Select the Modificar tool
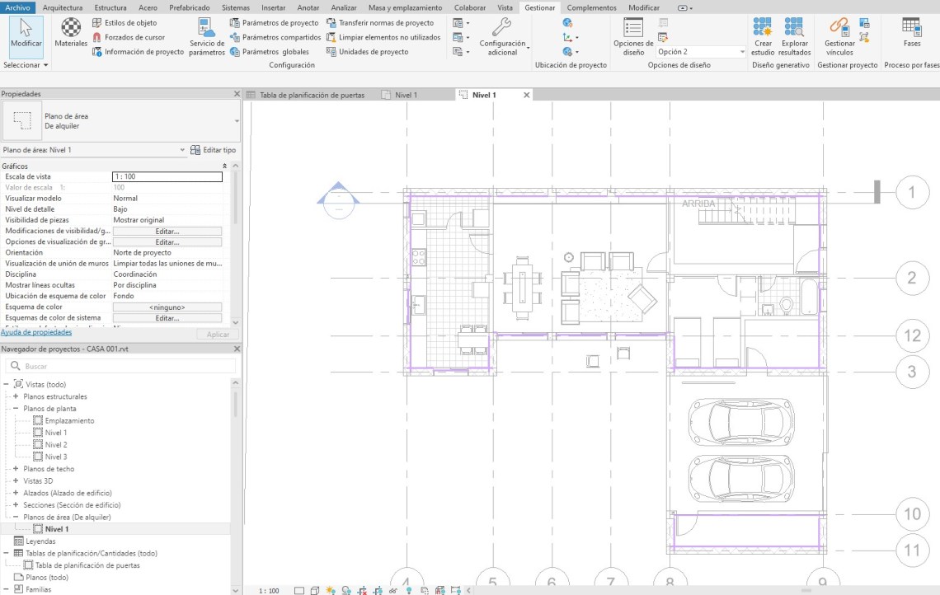940x595 pixels. coord(26,35)
